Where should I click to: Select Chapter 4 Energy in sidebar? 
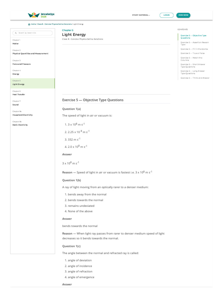tap(16, 74)
